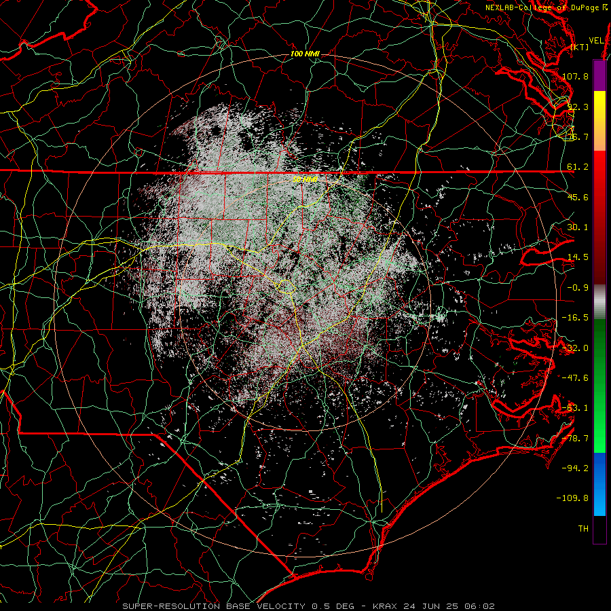Click the 14.5 velocity scale value
The height and width of the screenshot is (611, 611).
tap(578, 257)
